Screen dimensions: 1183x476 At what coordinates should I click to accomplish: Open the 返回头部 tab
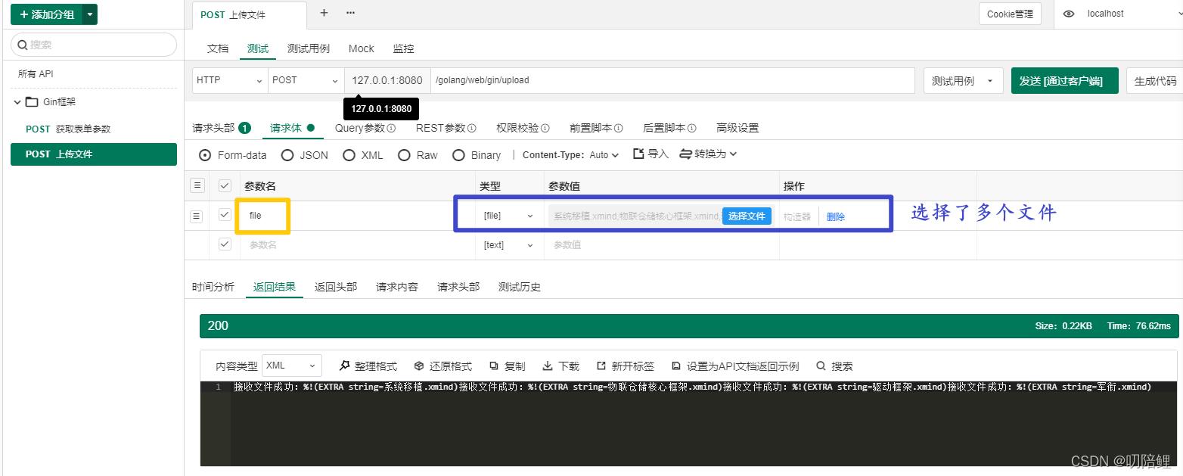click(336, 288)
